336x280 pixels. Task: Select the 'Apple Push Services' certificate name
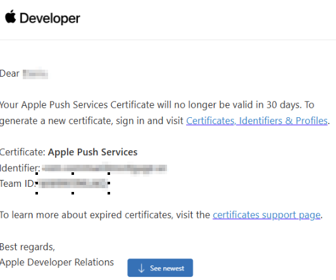click(x=92, y=152)
